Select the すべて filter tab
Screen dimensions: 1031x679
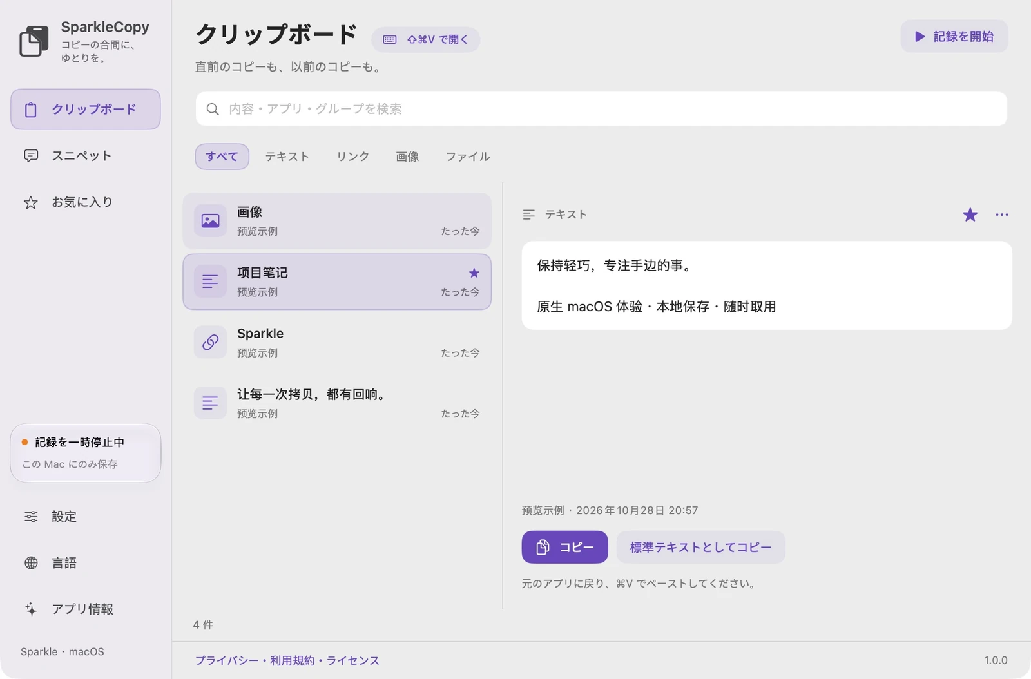click(222, 157)
